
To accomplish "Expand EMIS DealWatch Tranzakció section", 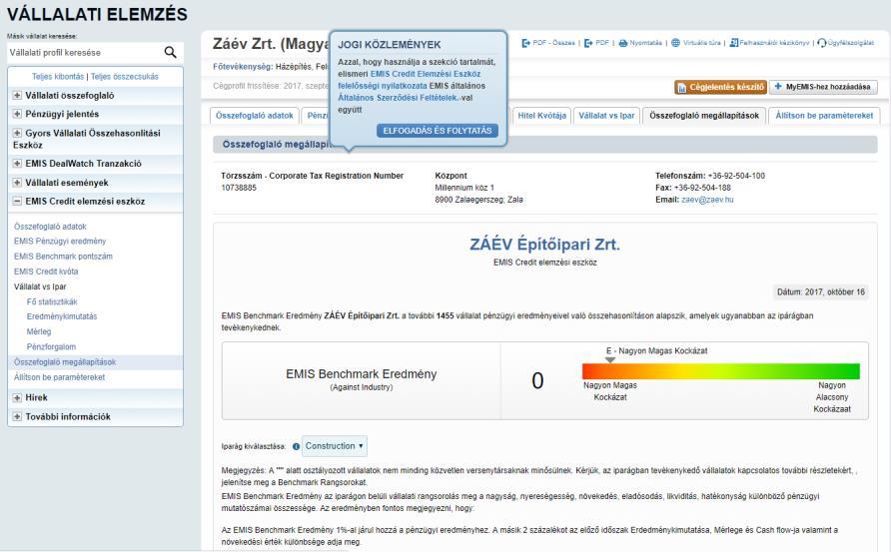I will point(17,163).
